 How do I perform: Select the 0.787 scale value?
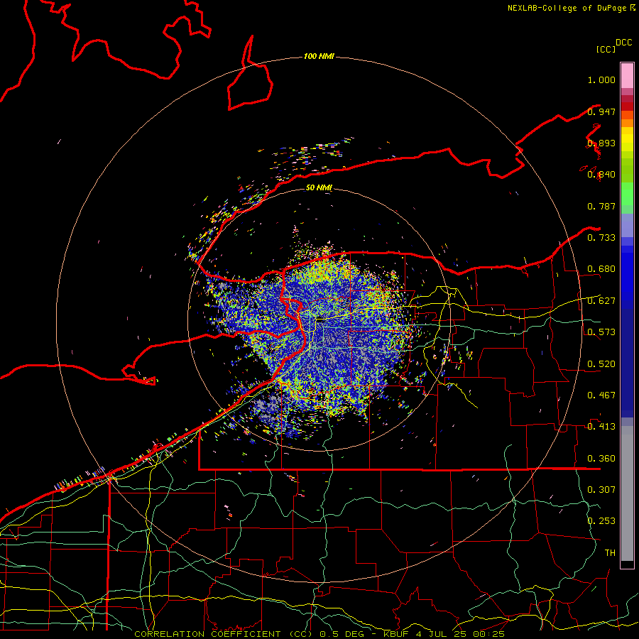pos(601,206)
